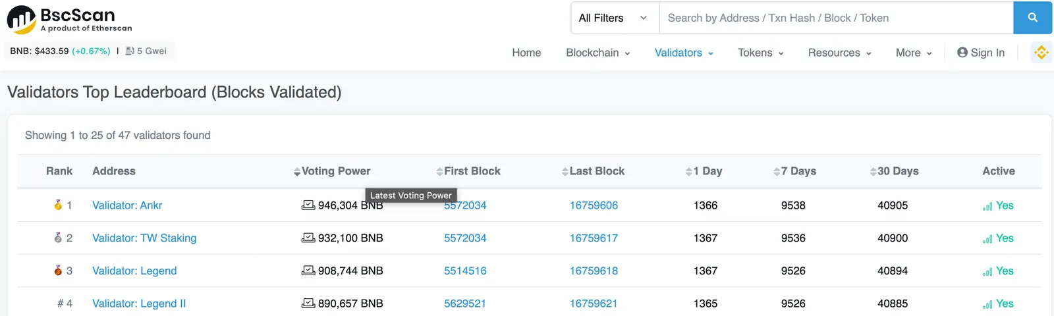Sort by 7 Days column

click(x=794, y=171)
